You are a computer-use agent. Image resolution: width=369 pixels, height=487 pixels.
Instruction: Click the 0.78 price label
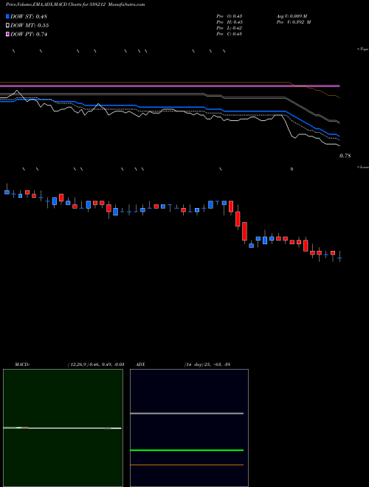pyautogui.click(x=345, y=156)
